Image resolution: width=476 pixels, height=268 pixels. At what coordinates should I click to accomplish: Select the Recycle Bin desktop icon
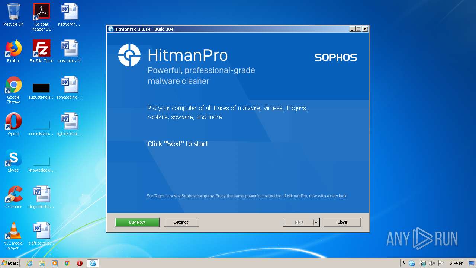(x=13, y=15)
